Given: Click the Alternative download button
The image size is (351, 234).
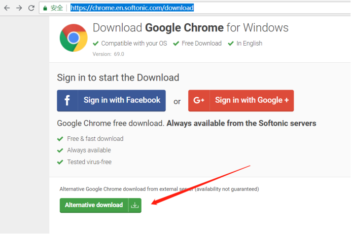Looking at the screenshot, I should [x=94, y=205].
